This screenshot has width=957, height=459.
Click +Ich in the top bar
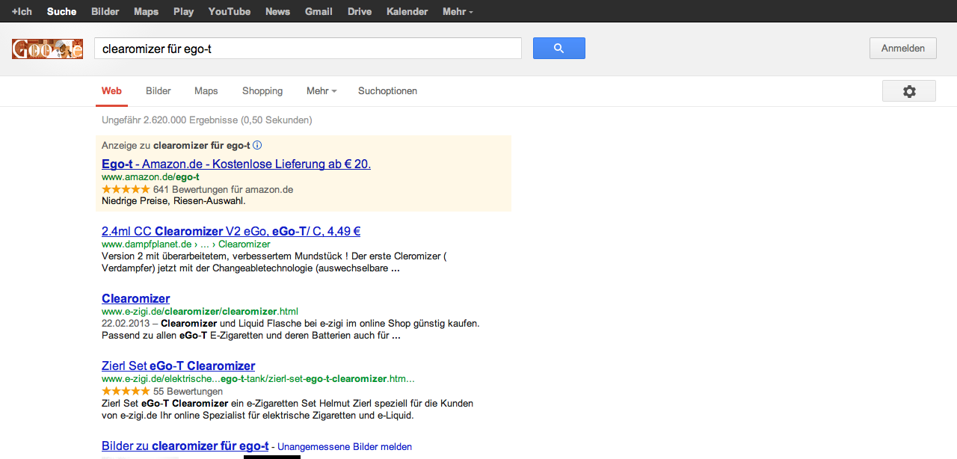[22, 11]
